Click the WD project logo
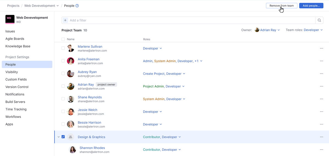329x156 pixels. pos(10,19)
